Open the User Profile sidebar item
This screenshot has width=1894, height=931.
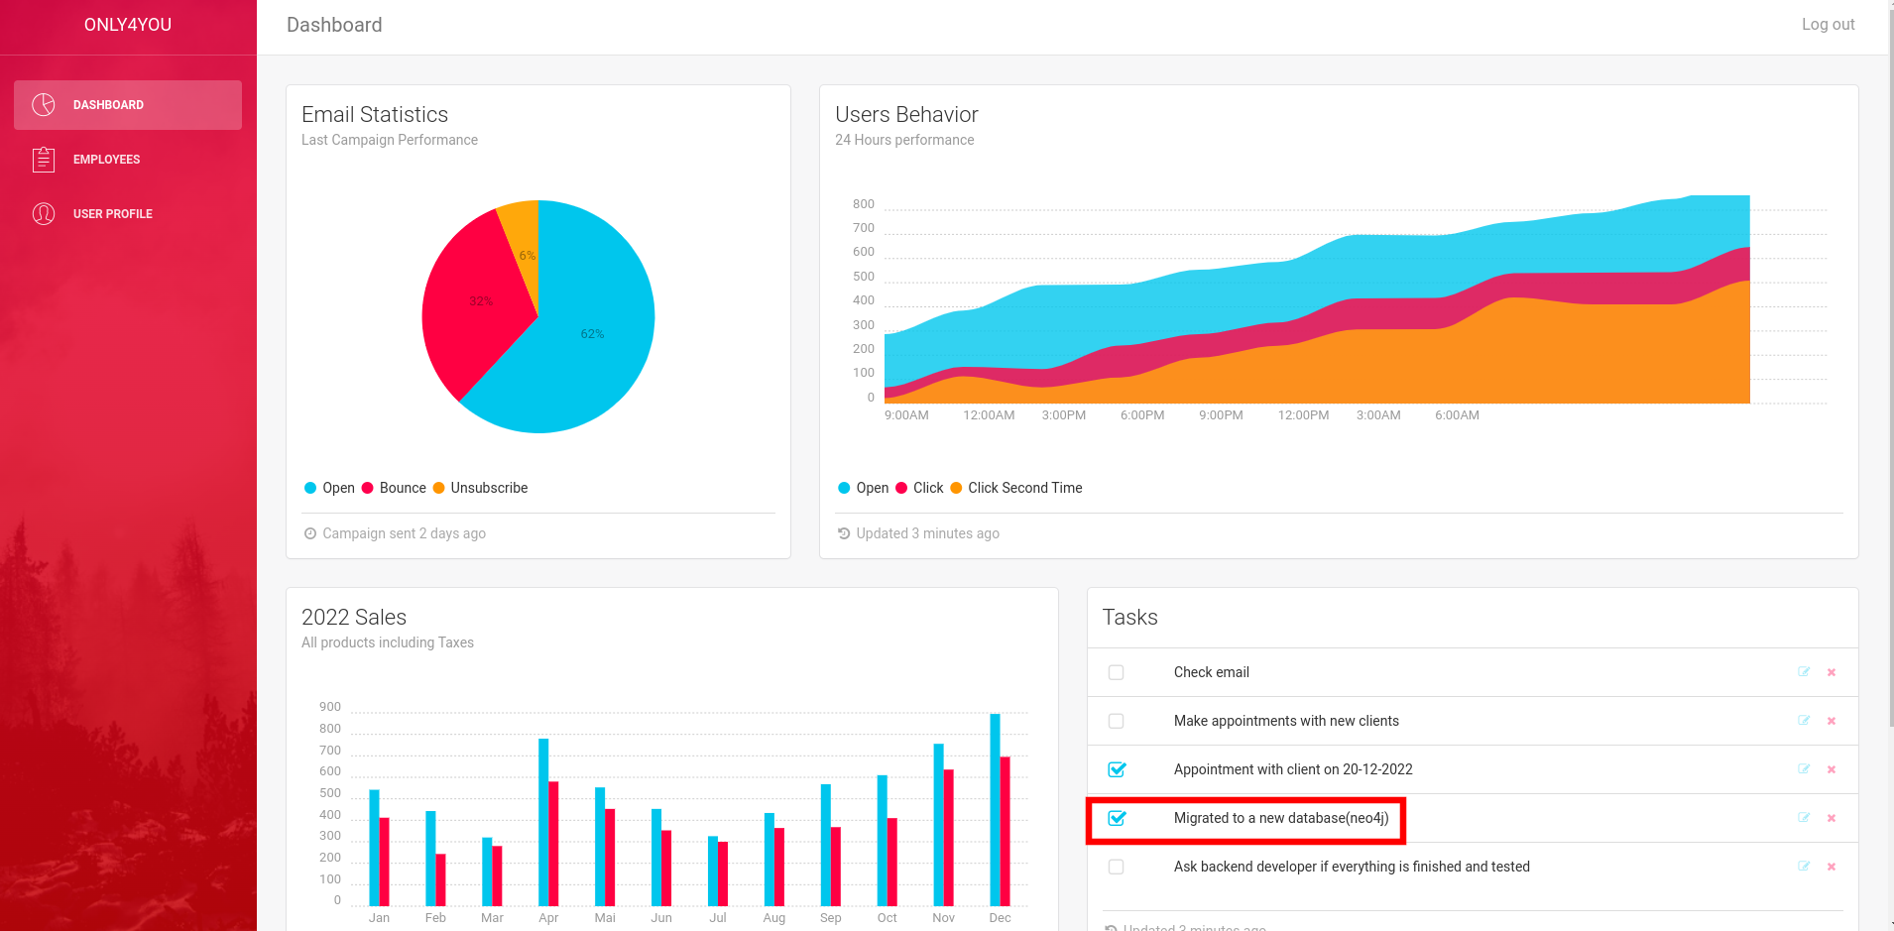(128, 214)
